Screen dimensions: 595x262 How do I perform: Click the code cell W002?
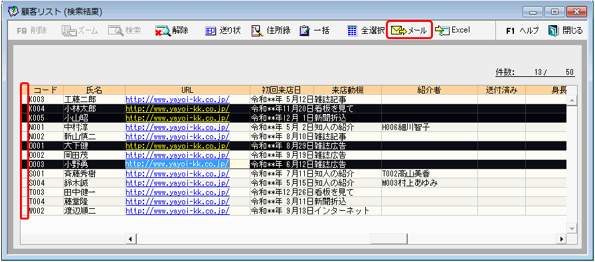(x=46, y=211)
